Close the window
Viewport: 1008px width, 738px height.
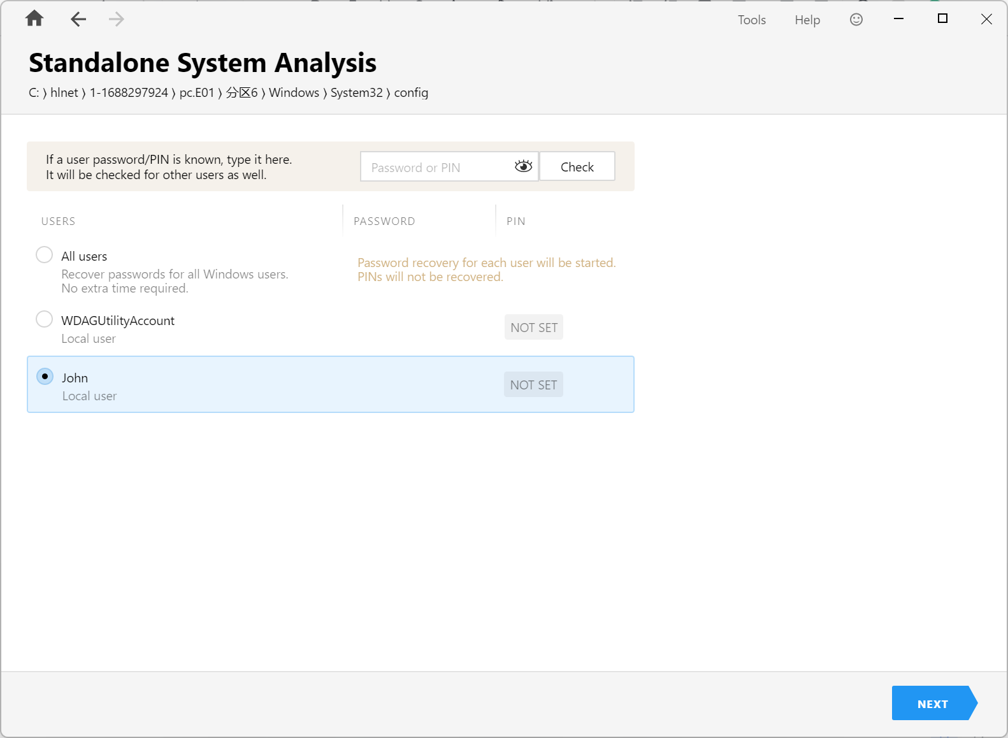[x=986, y=19]
